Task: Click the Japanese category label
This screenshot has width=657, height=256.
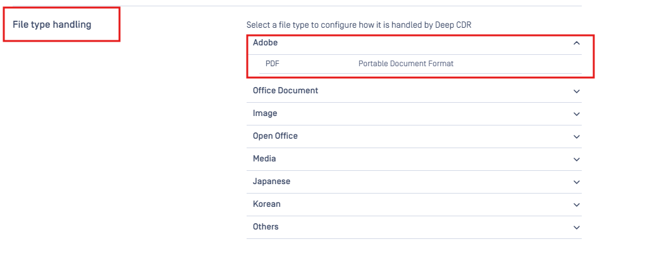Action: [x=271, y=182]
